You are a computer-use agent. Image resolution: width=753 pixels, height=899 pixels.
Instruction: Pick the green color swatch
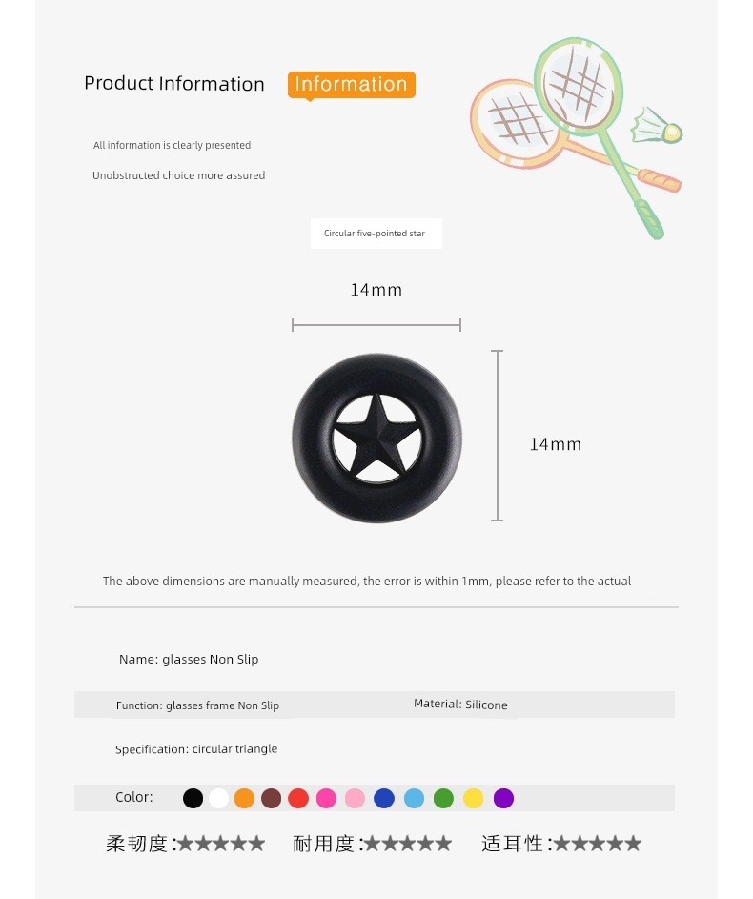[x=443, y=798]
